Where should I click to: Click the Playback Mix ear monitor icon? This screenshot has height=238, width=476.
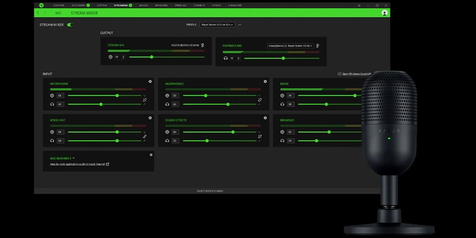pos(318,45)
